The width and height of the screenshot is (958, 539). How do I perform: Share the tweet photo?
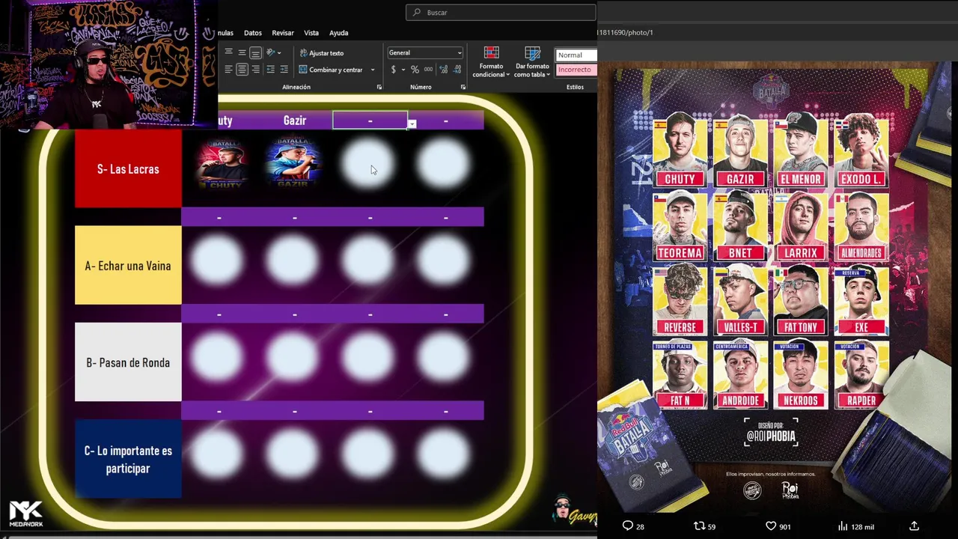pos(914,526)
